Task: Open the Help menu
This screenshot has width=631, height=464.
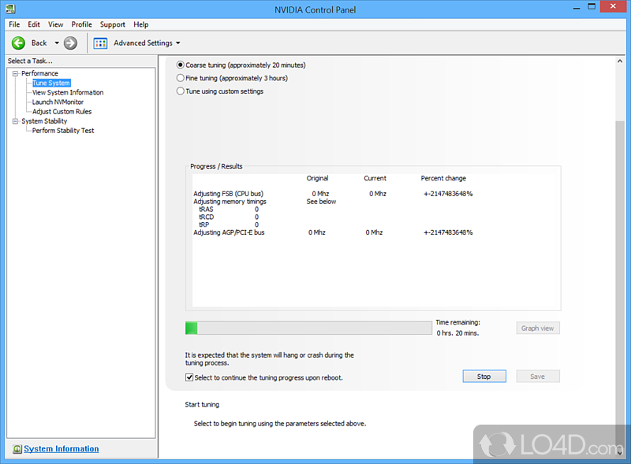Action: coord(141,24)
